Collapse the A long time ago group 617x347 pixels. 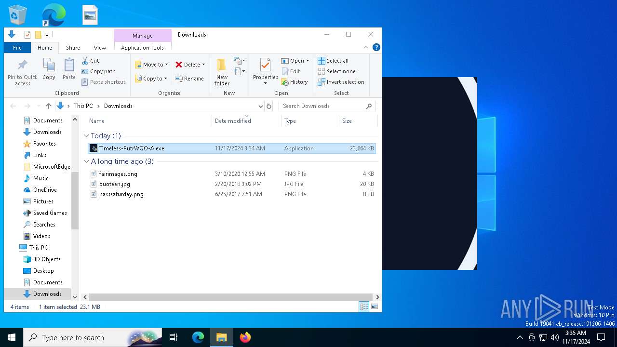(x=87, y=161)
